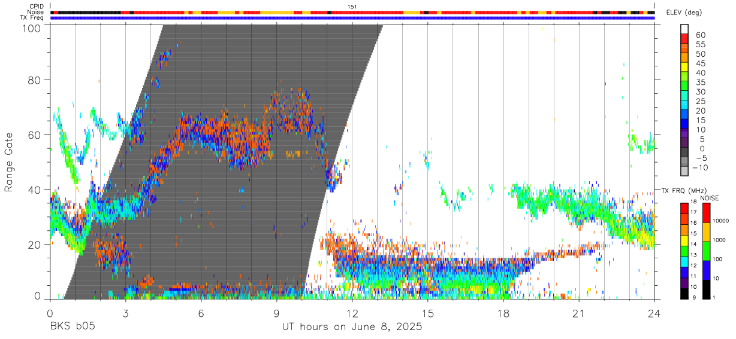Click x-axis tick label 9

(276, 313)
